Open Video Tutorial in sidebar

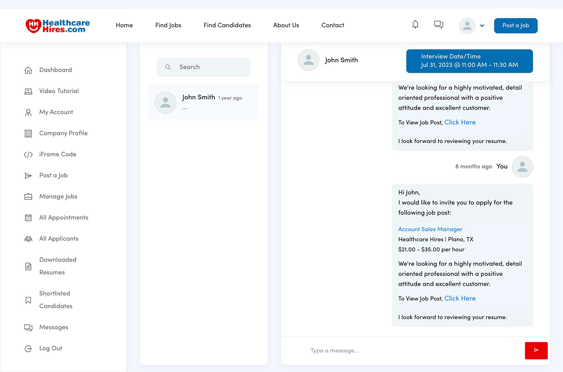pyautogui.click(x=59, y=91)
